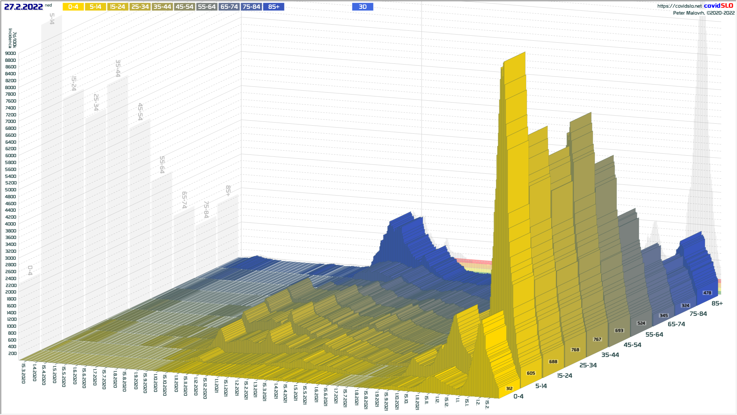Click the 478 value label on 85+ series
This screenshot has width=737, height=415.
pyautogui.click(x=707, y=293)
